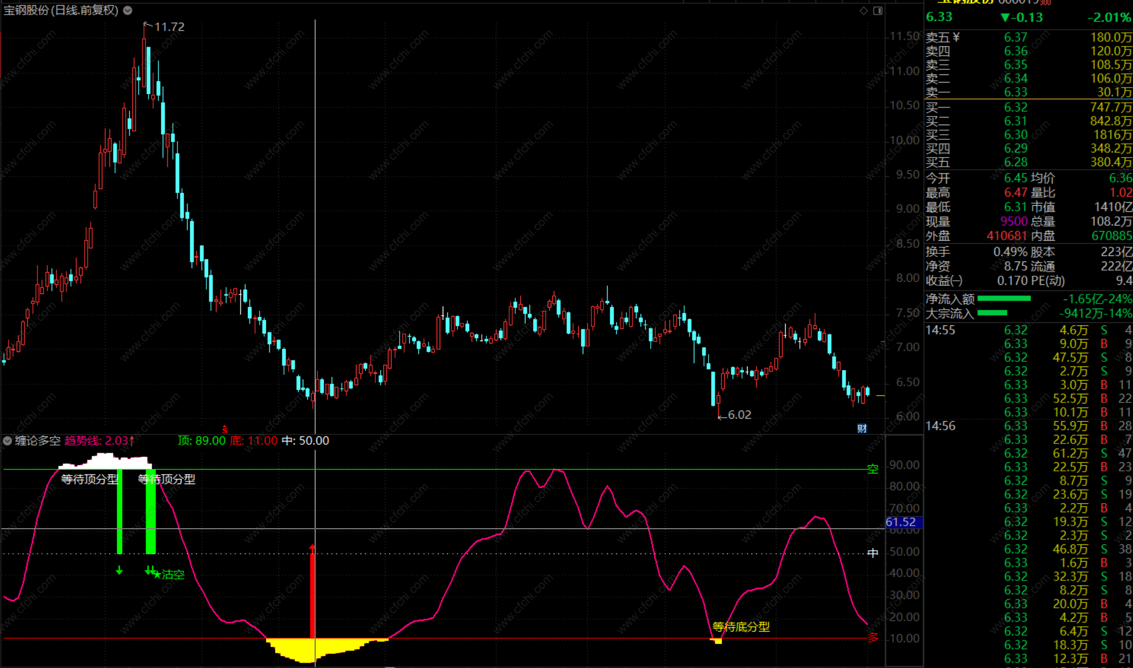The height and width of the screenshot is (668, 1133).
Task: Toggle the side panel layout icon
Action: [x=878, y=11]
